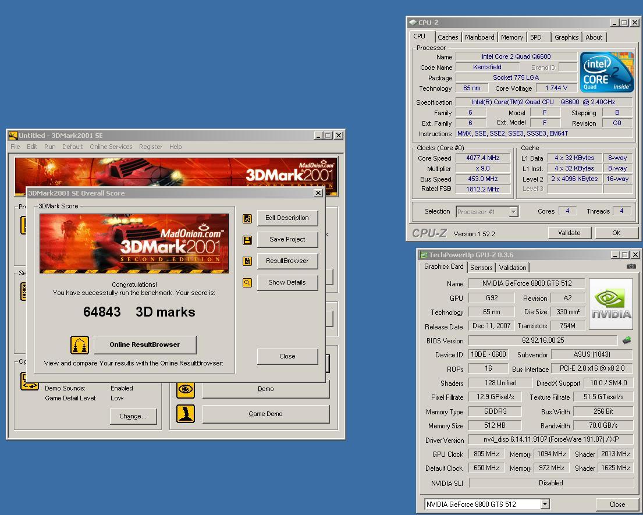Viewport: 643px width, 515px height.
Task: Switch to the Mainboard tab in CPU-Z
Action: (x=479, y=37)
